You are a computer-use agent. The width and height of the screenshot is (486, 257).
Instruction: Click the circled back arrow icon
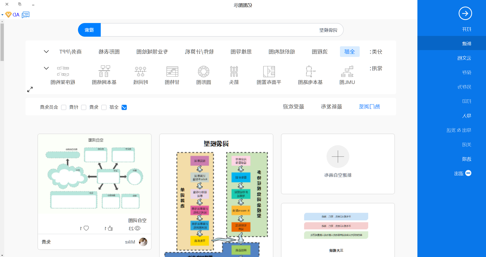coord(465,13)
